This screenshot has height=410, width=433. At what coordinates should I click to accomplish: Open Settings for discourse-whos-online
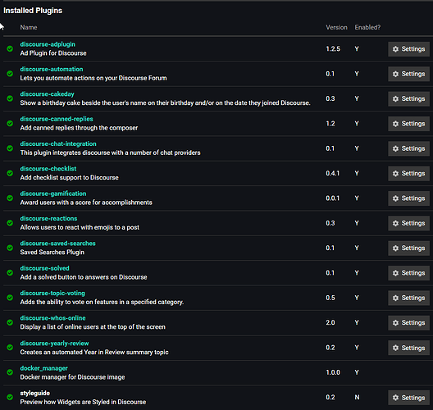click(x=408, y=323)
